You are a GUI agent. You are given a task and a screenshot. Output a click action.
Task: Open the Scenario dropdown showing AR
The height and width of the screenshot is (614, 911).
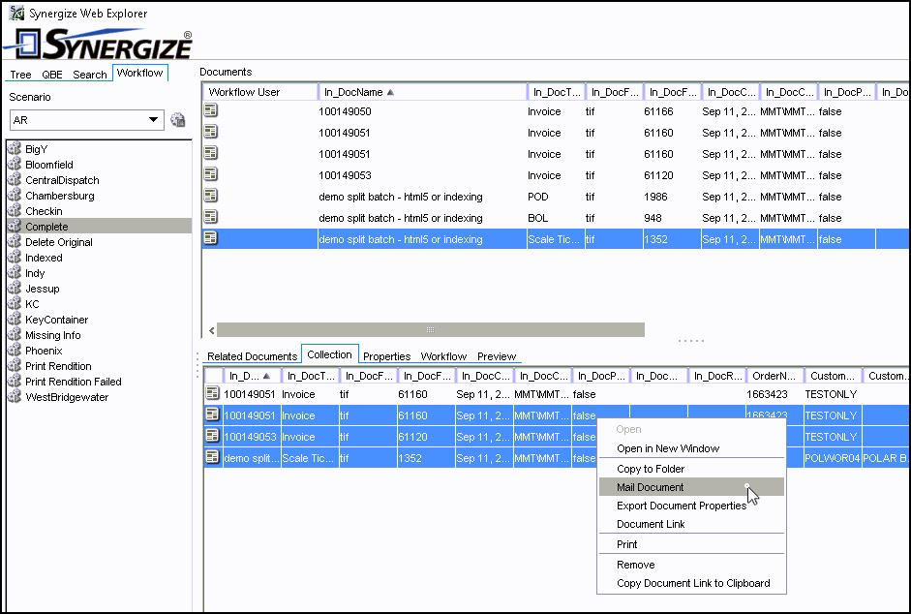point(86,120)
